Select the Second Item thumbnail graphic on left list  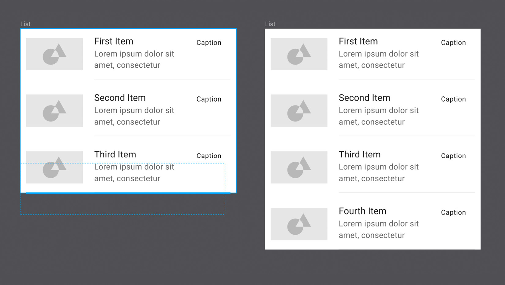click(x=54, y=110)
